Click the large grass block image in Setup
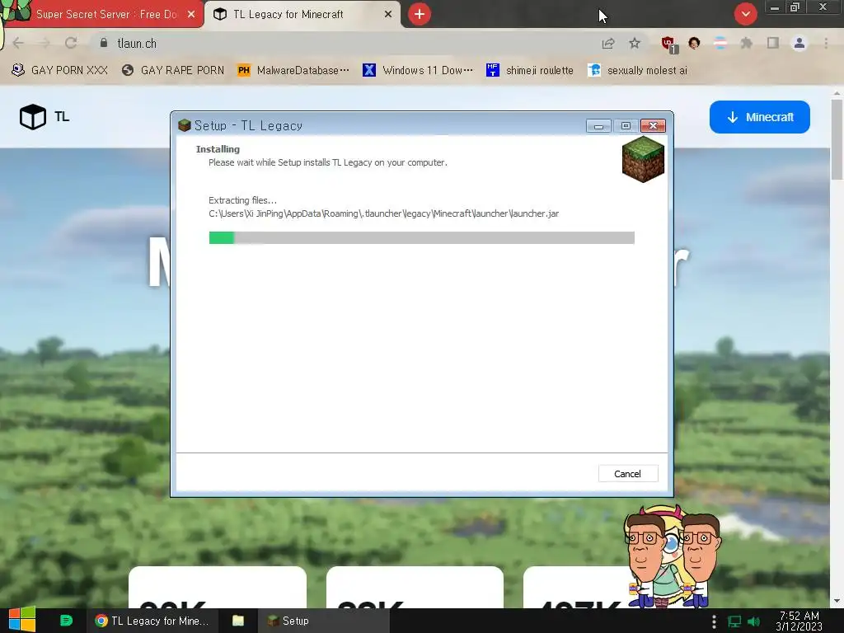844x633 pixels. (x=643, y=159)
